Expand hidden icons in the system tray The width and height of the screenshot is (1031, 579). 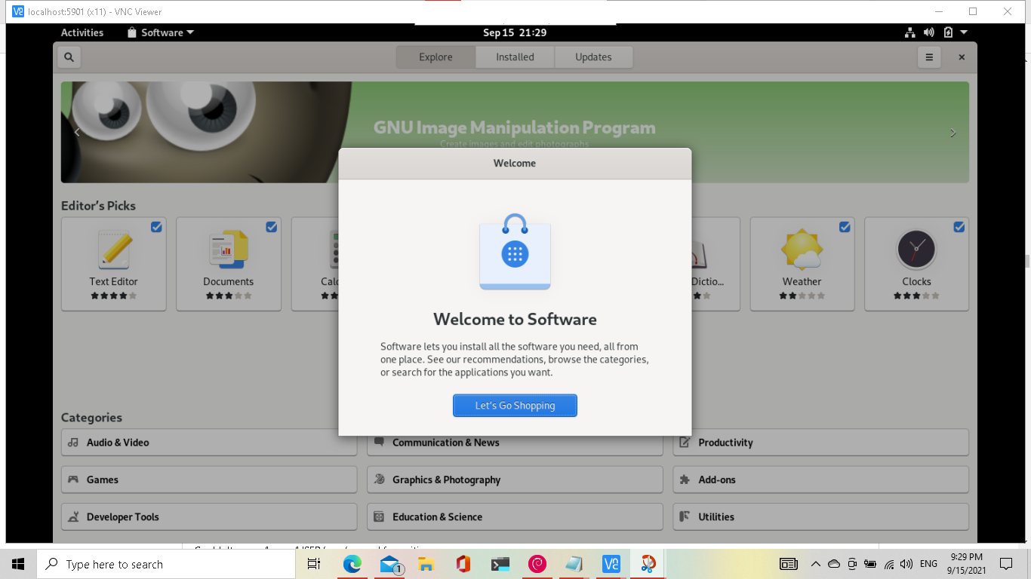coord(815,563)
